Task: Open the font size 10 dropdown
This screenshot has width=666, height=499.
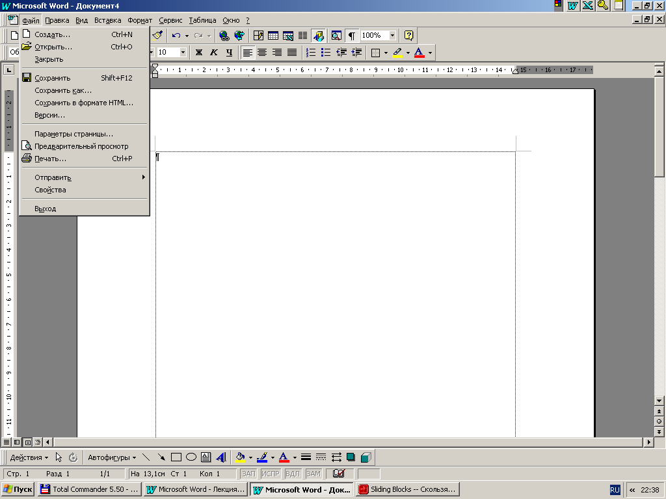Action: [183, 52]
